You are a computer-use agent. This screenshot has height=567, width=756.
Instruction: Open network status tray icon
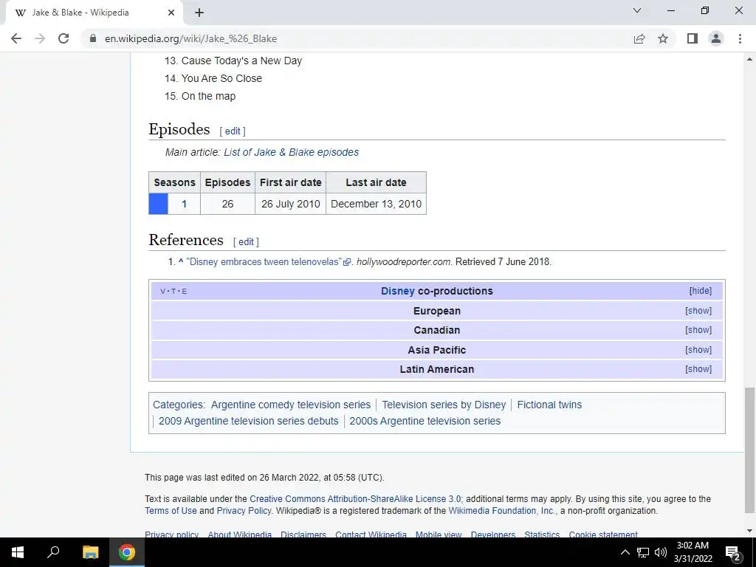[643, 552]
